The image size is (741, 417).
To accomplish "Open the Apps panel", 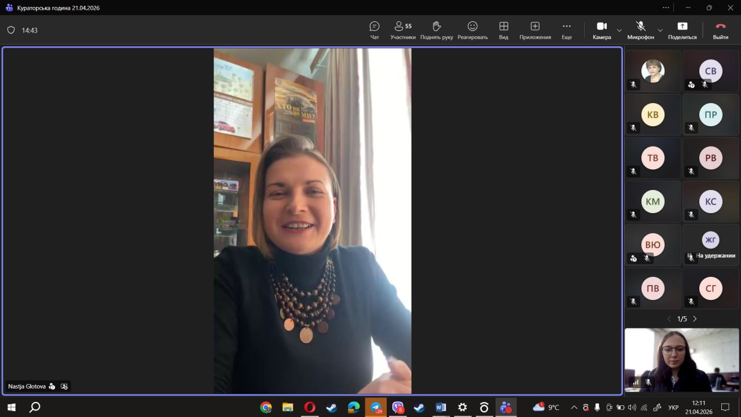I will (x=535, y=30).
